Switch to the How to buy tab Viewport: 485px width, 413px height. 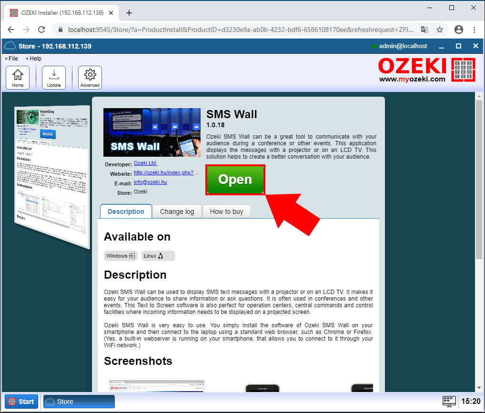226,212
